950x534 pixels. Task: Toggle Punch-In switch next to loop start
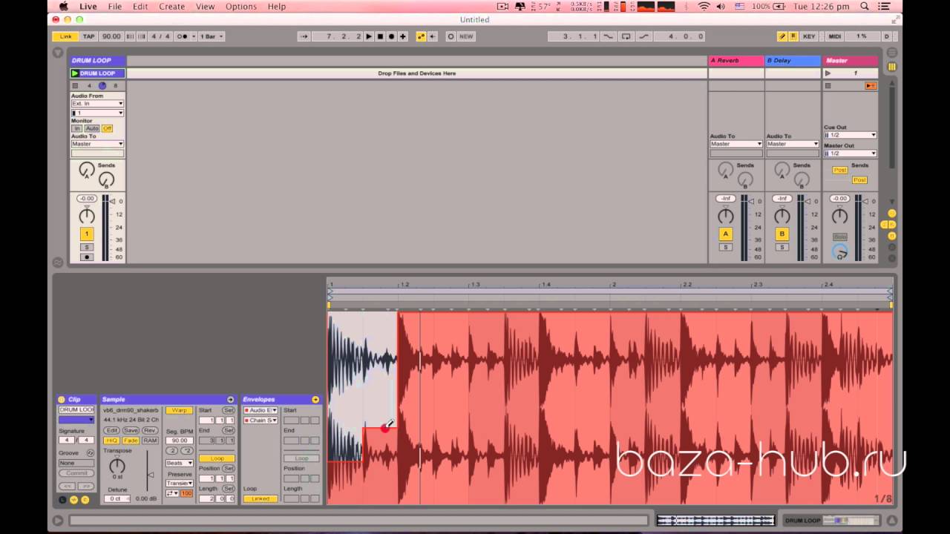[x=609, y=36]
